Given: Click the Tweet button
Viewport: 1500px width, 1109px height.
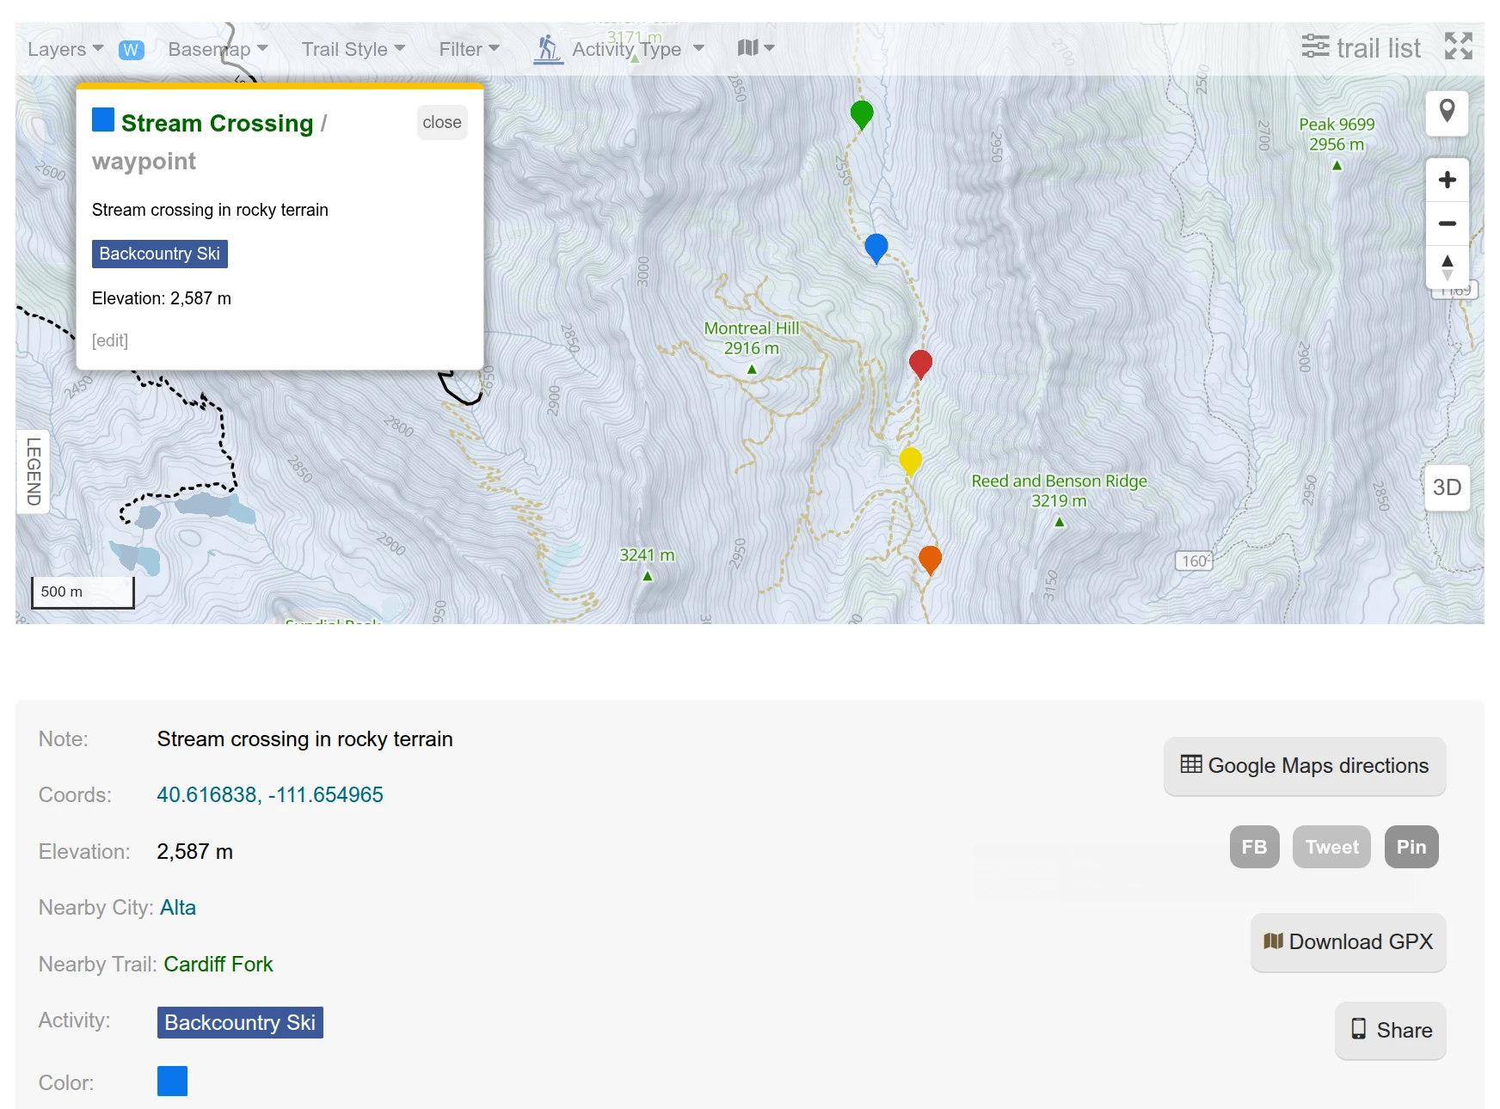Looking at the screenshot, I should point(1331,847).
